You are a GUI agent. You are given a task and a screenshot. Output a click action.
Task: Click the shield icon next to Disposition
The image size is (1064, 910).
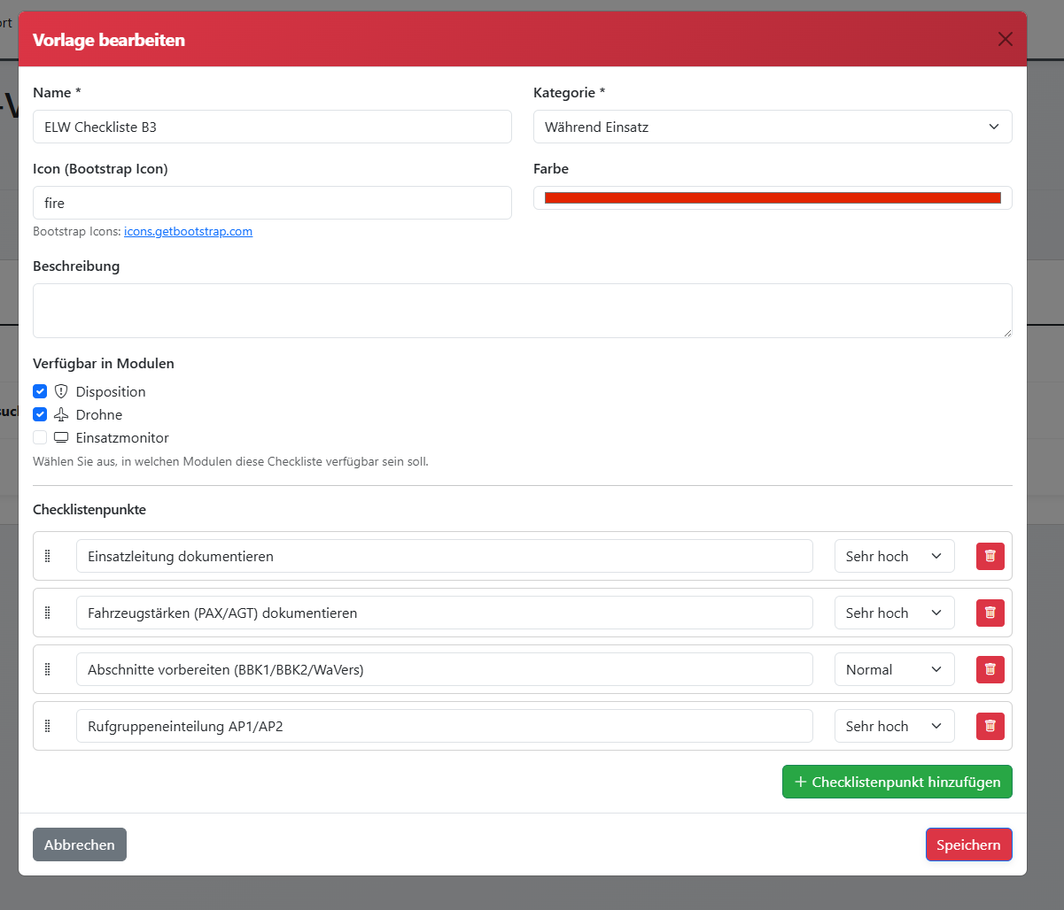[60, 391]
